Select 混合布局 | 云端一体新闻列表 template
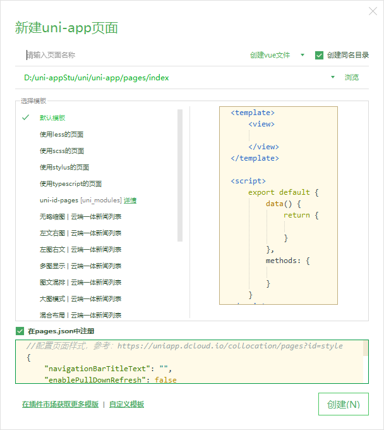The image size is (384, 430). pyautogui.click(x=80, y=315)
